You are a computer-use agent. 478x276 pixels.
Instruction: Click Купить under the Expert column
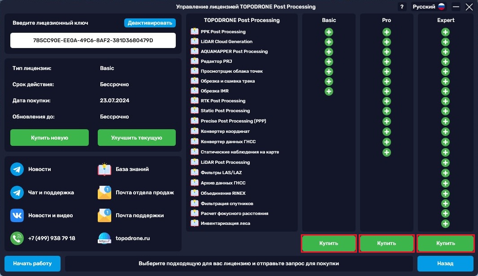[x=445, y=243]
